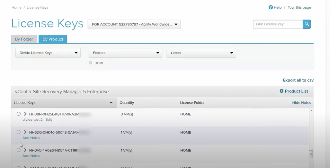Click Export all to csv
The width and height of the screenshot is (330, 168).
point(298,80)
